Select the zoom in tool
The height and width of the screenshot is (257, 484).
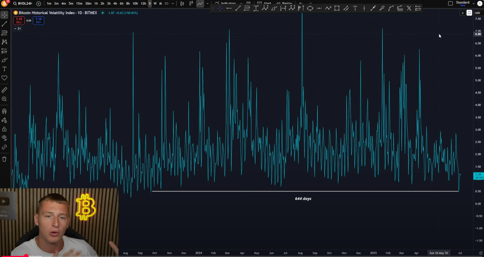tap(5, 99)
